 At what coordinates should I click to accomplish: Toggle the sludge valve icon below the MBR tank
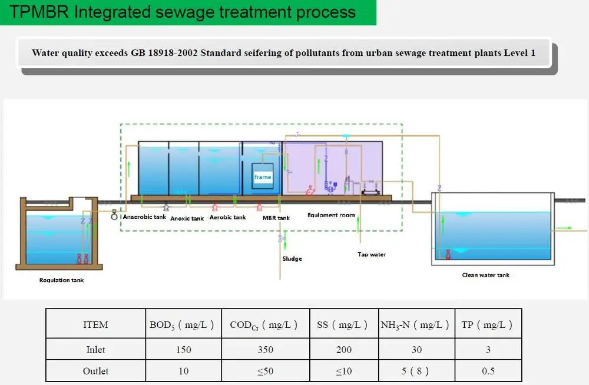coord(280,237)
